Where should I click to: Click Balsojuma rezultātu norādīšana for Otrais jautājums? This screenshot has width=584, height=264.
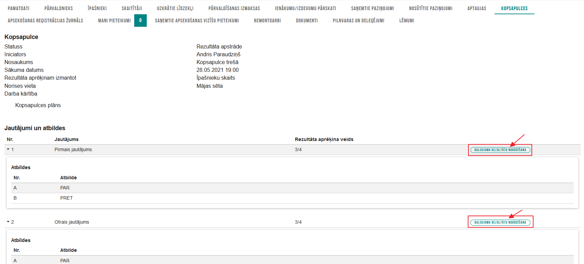pos(500,222)
